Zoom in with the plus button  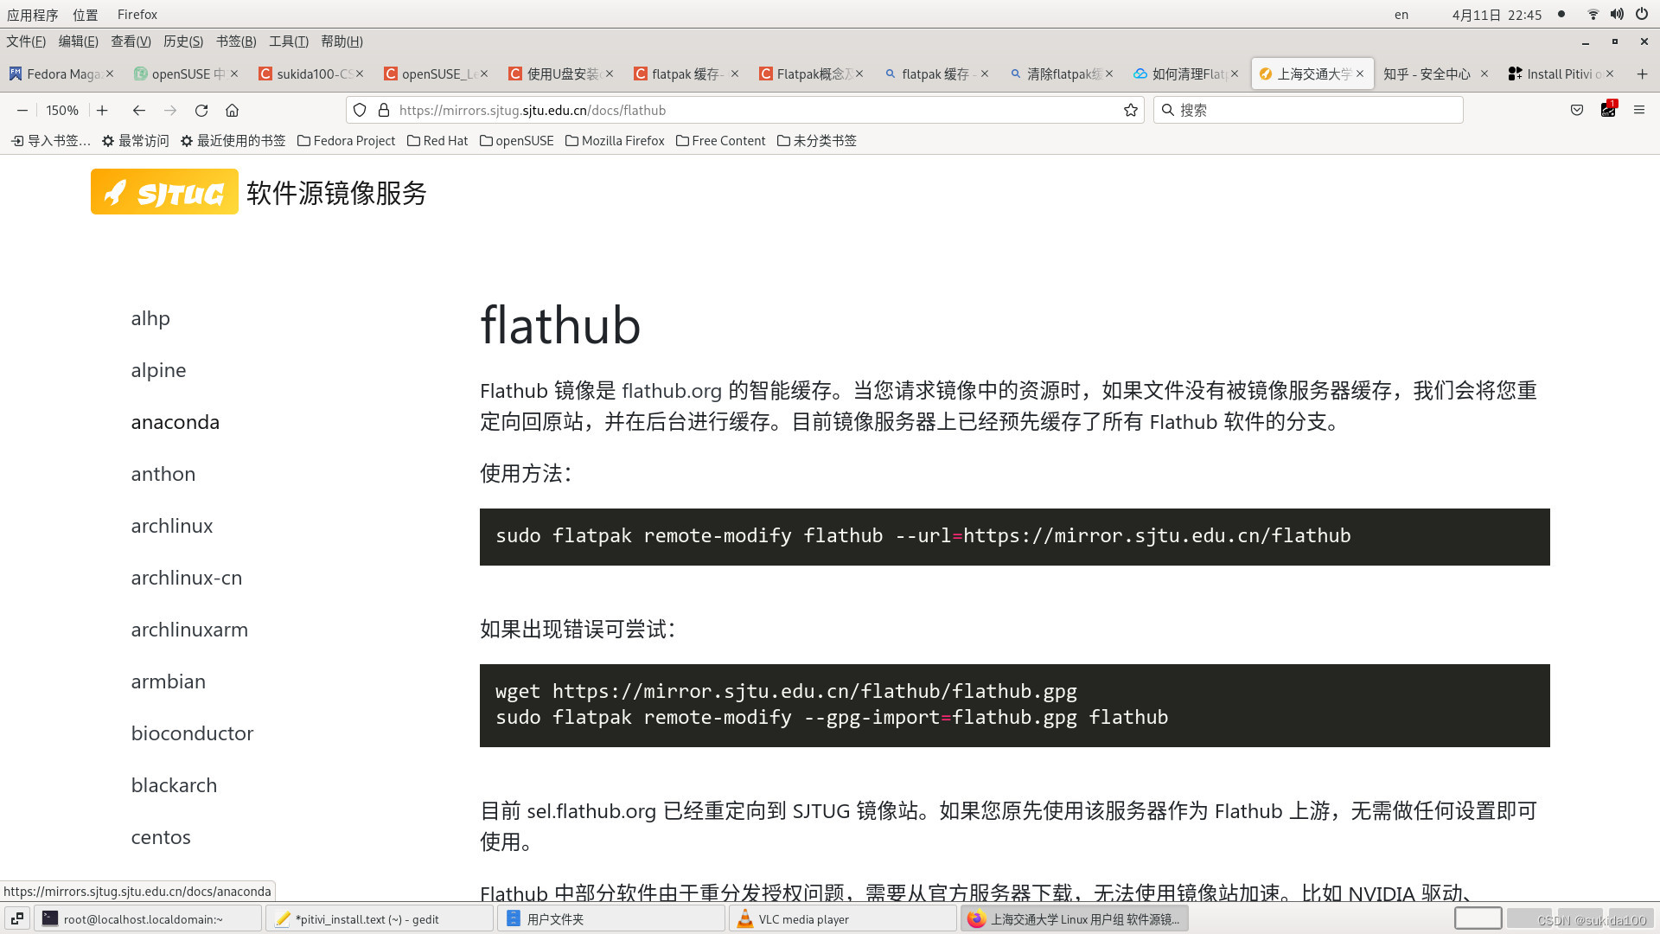102,110
